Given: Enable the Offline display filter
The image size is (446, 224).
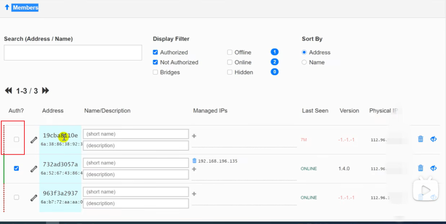Looking at the screenshot, I should point(230,52).
